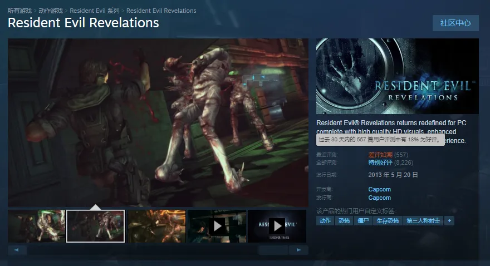Screen dimensions: 490x266
Task: Open the Resident Evil 系列 breadcrumb
Action: point(94,11)
